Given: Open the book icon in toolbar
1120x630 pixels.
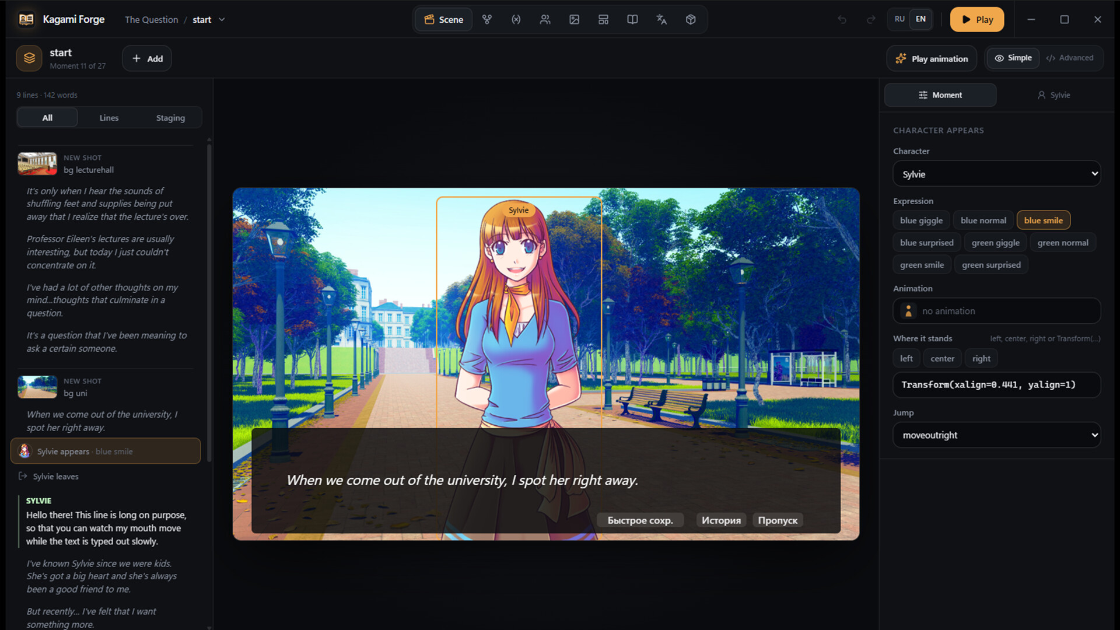Looking at the screenshot, I should tap(632, 19).
